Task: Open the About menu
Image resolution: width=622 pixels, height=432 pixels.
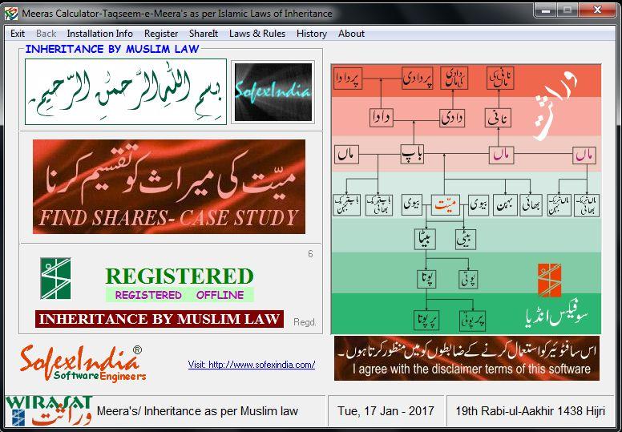Action: point(351,34)
